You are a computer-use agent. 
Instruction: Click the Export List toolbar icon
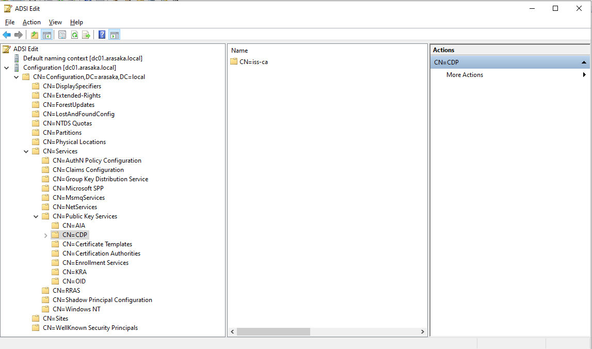(x=86, y=35)
